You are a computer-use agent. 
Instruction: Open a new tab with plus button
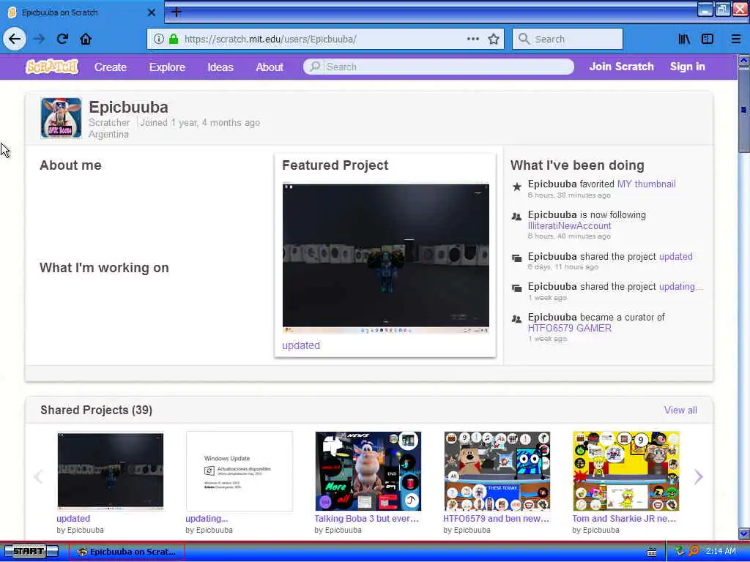pos(177,12)
